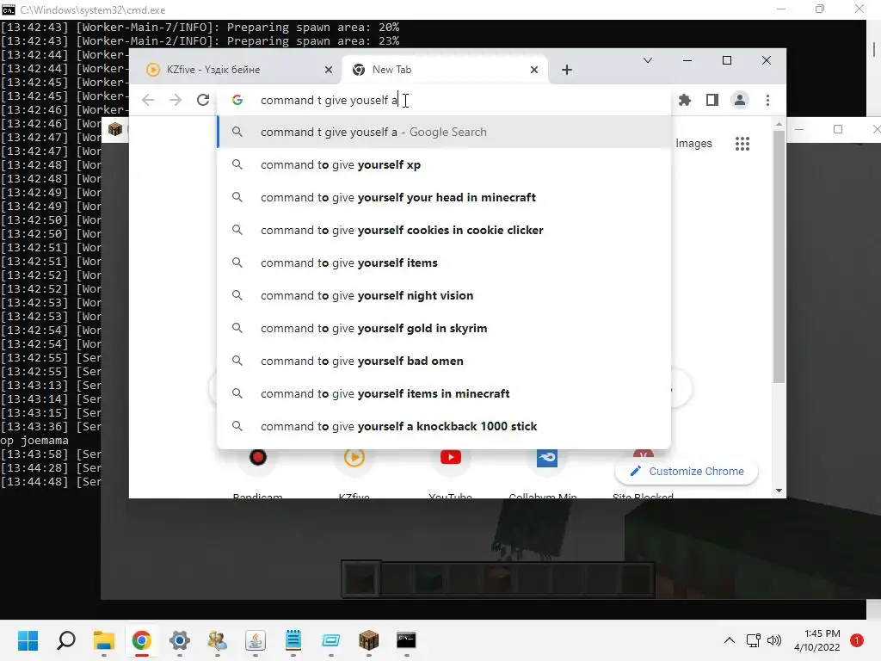Switch to the KZfive tab
Viewport: 881px width, 661px height.
236,69
